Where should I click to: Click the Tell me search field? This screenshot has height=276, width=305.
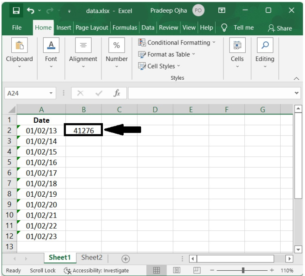244,27
